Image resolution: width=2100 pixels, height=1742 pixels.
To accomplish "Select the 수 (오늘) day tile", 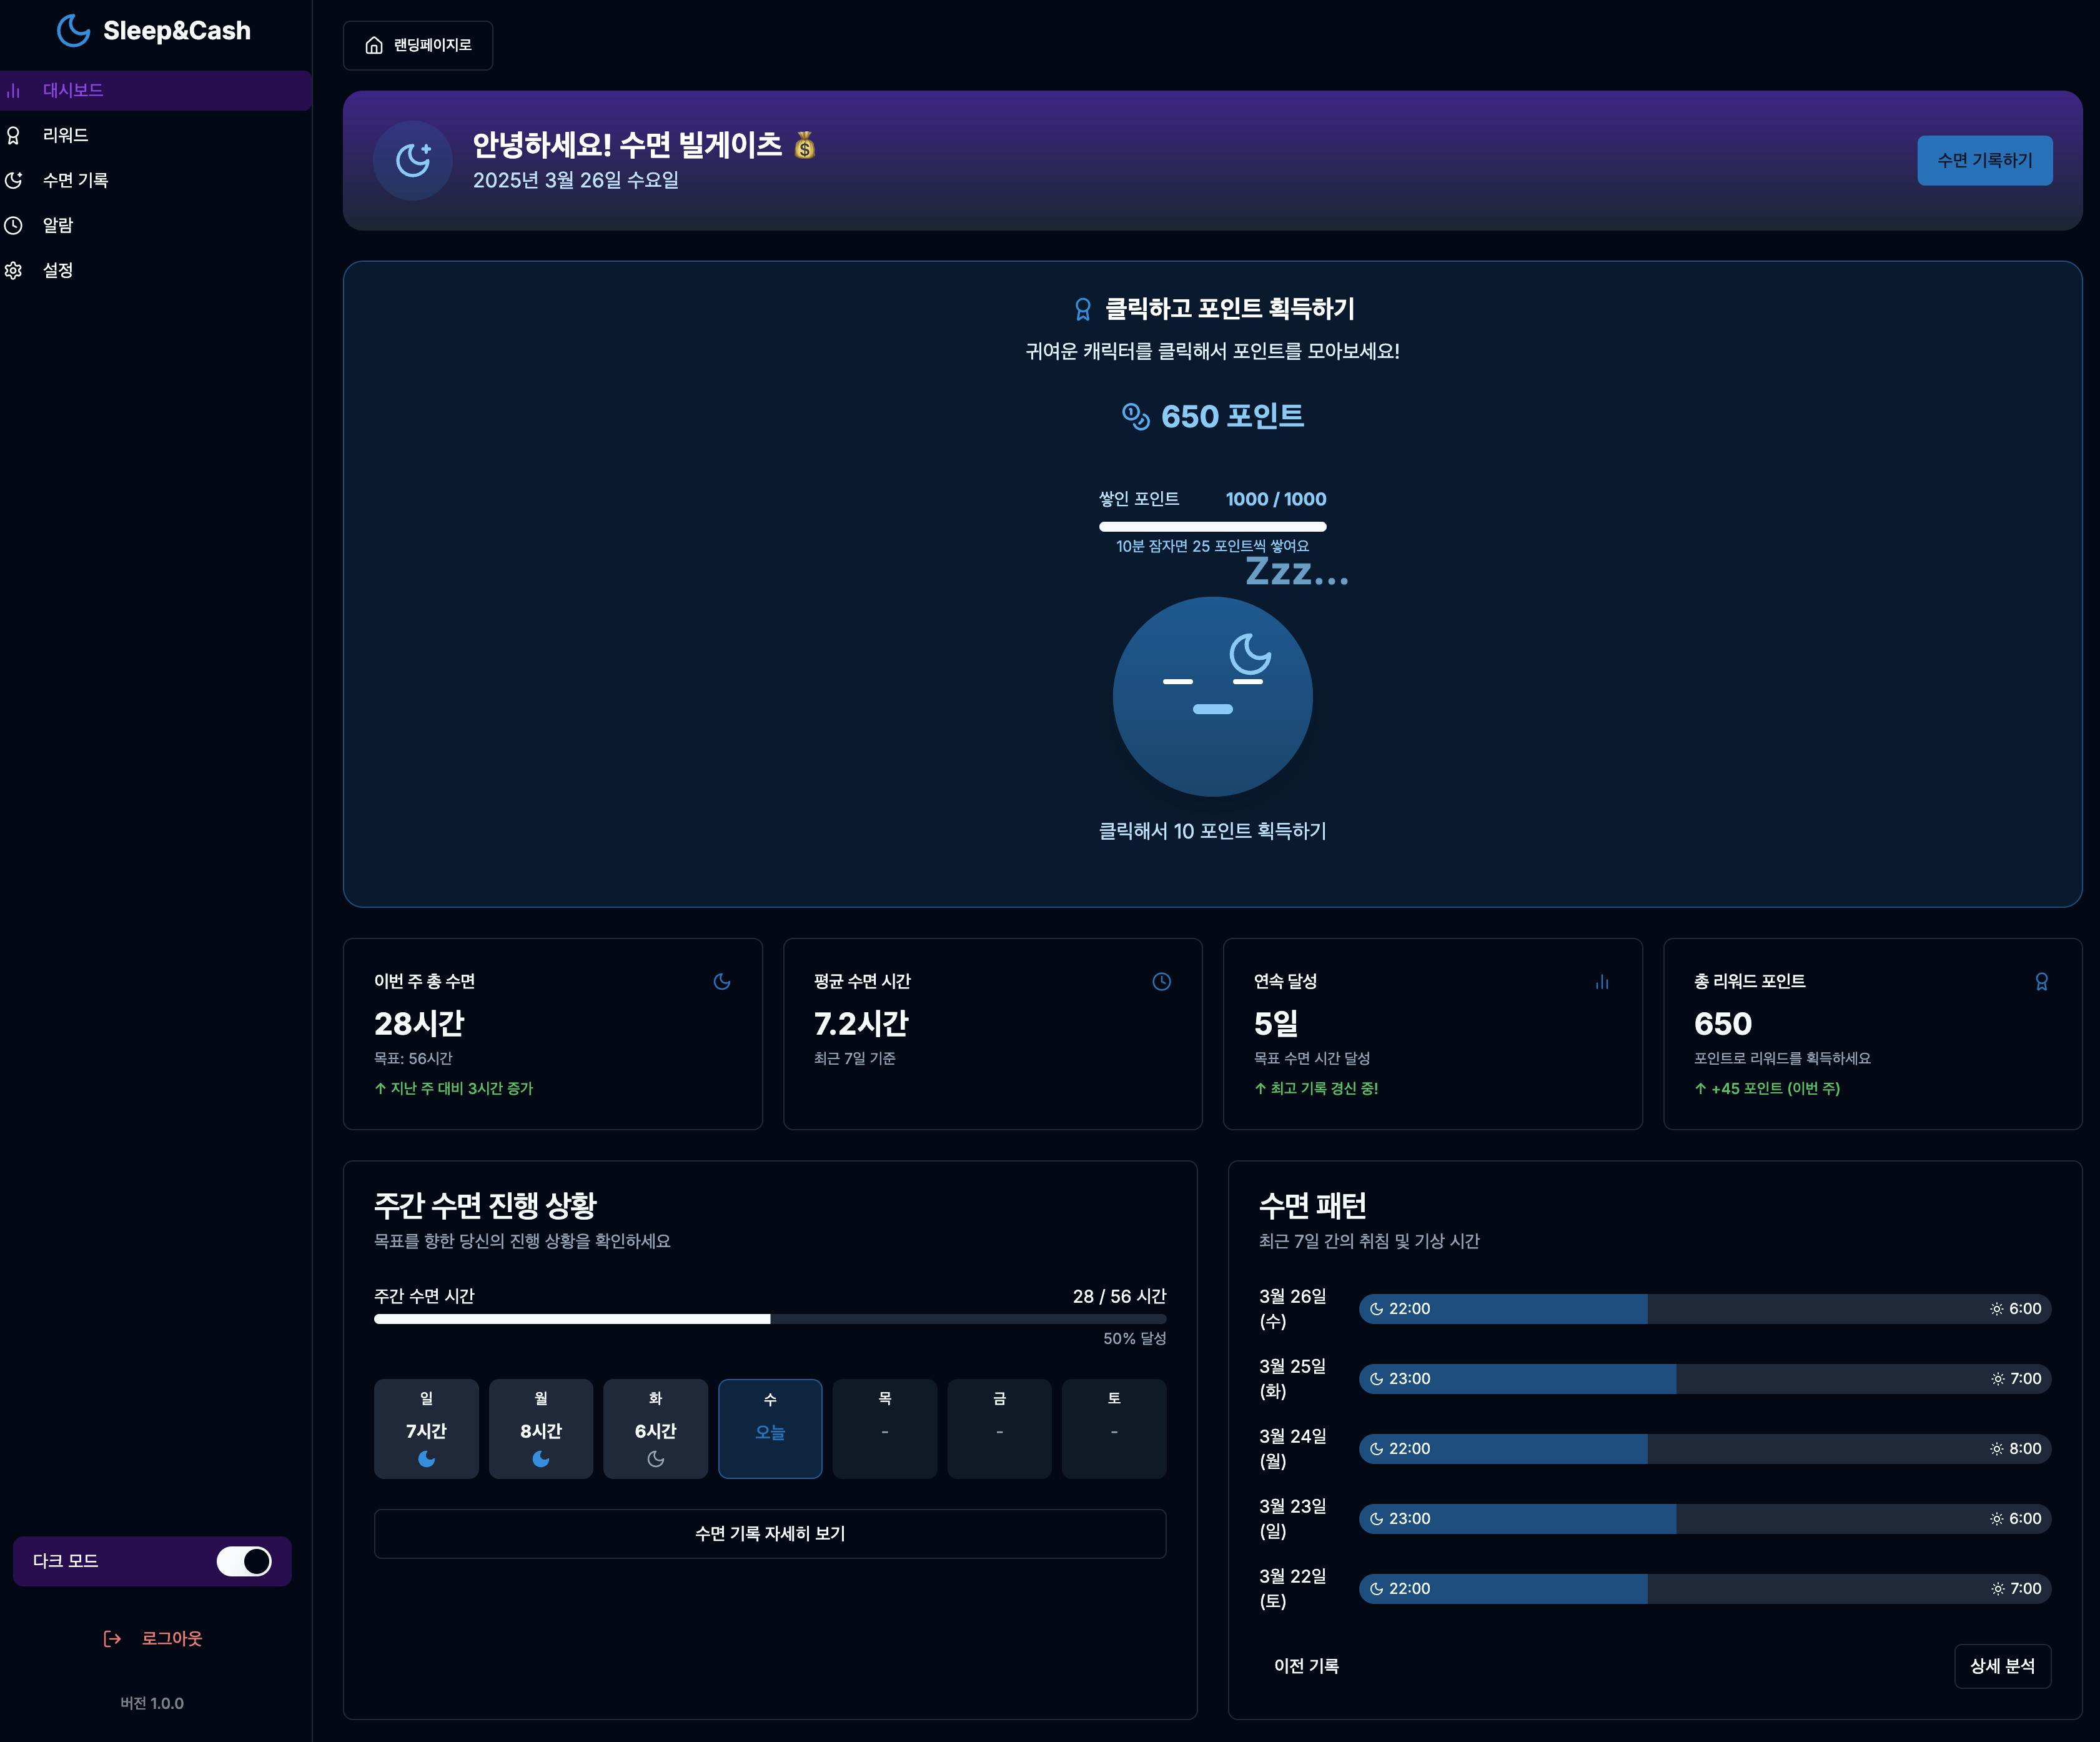I will click(770, 1428).
